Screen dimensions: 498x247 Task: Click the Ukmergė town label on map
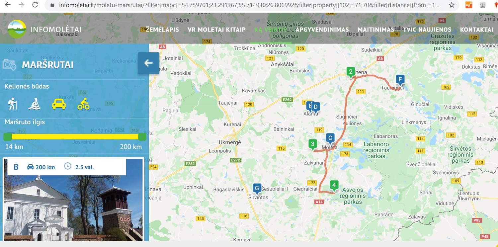(x=230, y=142)
